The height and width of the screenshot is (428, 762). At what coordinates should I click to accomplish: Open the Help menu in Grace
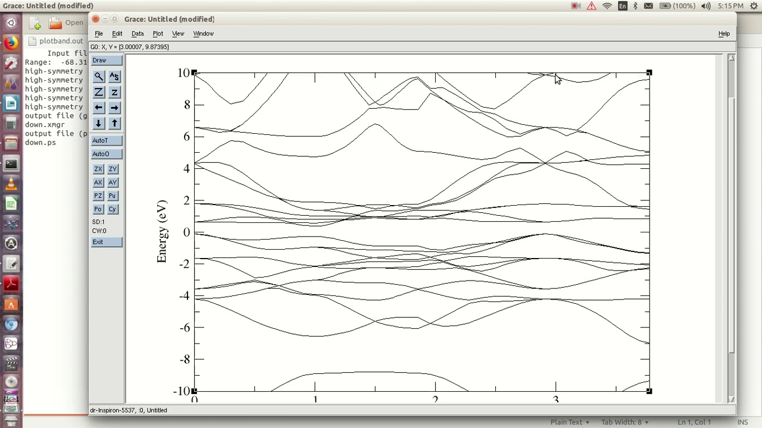[724, 34]
